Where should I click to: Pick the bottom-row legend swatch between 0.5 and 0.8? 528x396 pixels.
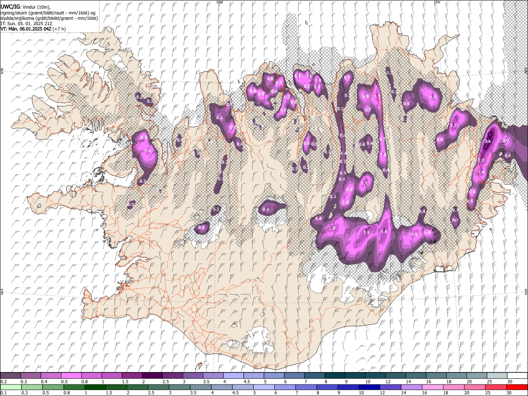[53, 387]
